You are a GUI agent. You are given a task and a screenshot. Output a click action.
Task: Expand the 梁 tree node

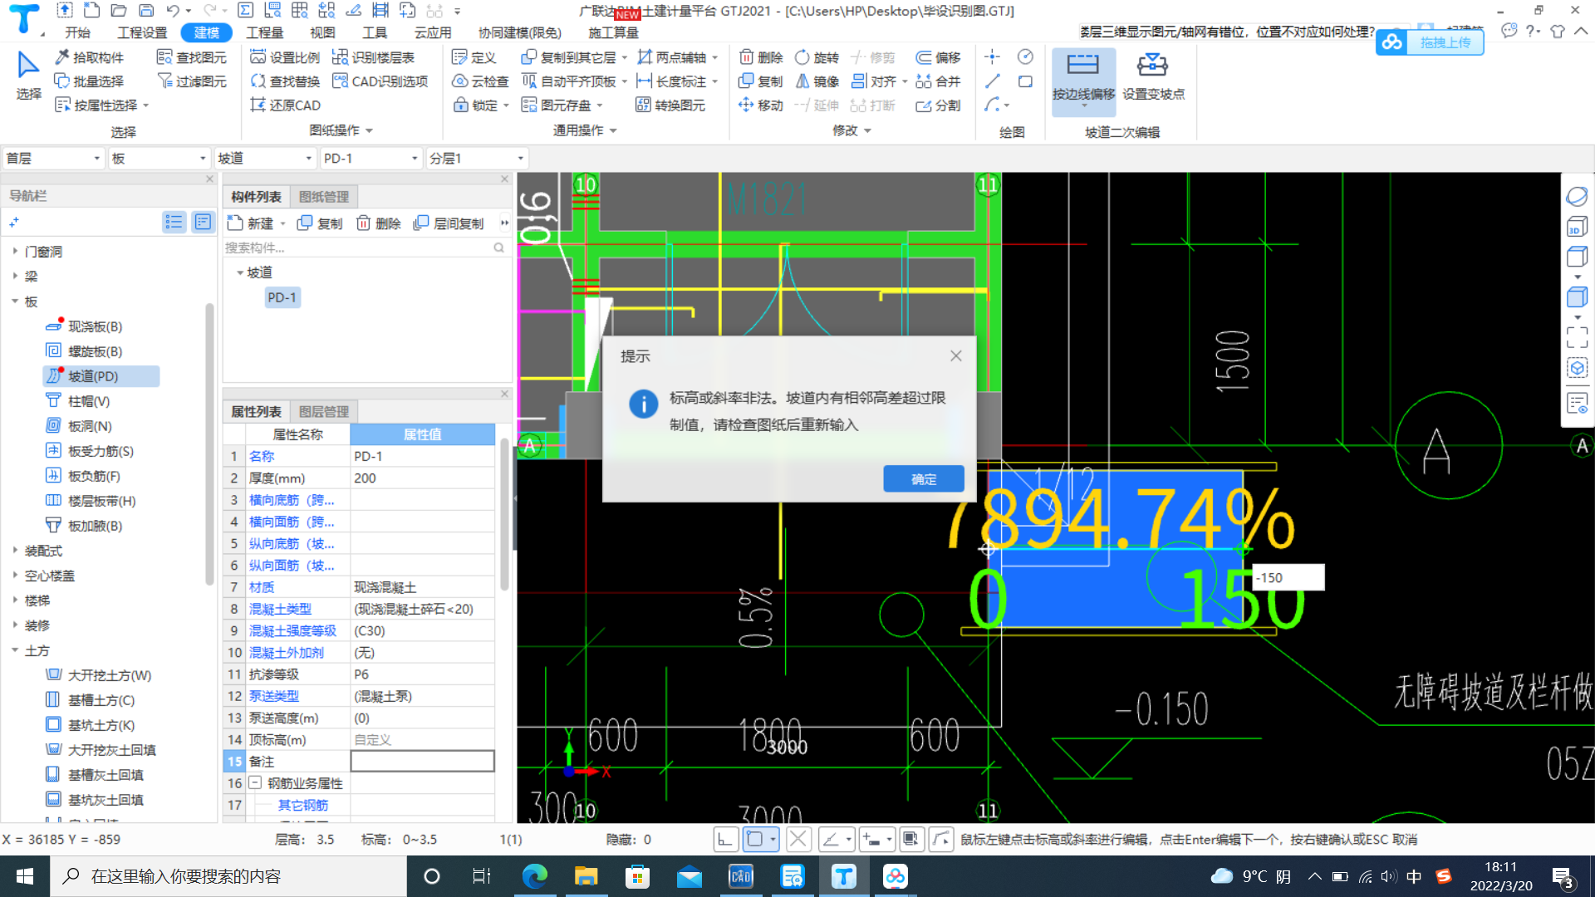point(15,276)
